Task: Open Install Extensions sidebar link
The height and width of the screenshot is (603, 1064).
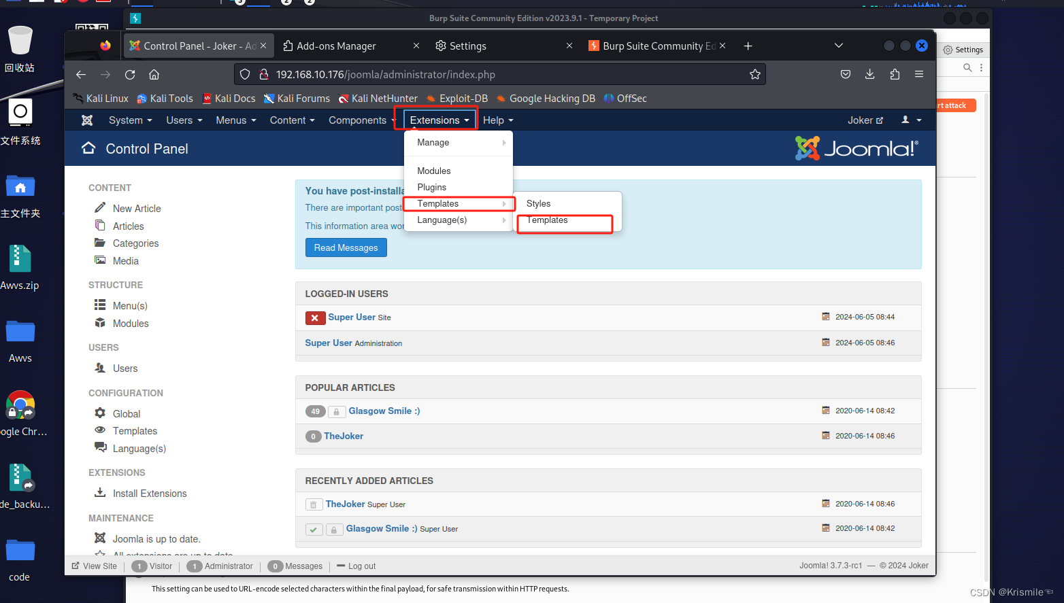Action: [x=150, y=494]
